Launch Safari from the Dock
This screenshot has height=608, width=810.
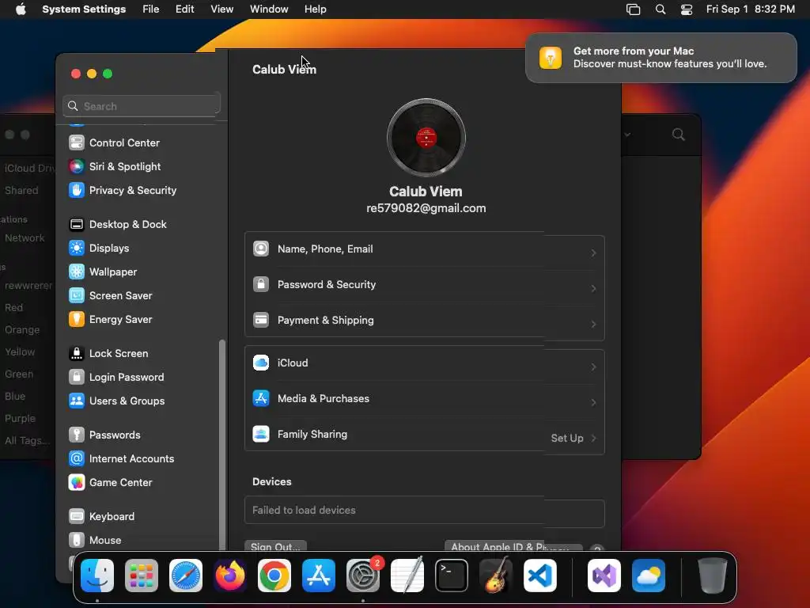tap(186, 576)
